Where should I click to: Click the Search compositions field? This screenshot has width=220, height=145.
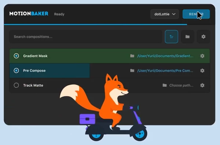(x=85, y=37)
